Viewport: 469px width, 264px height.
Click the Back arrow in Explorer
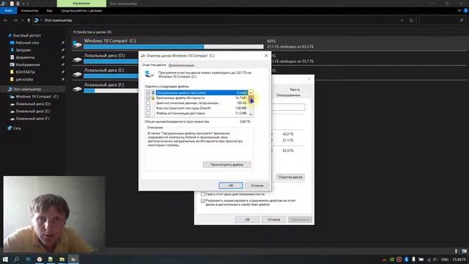pyautogui.click(x=6, y=21)
